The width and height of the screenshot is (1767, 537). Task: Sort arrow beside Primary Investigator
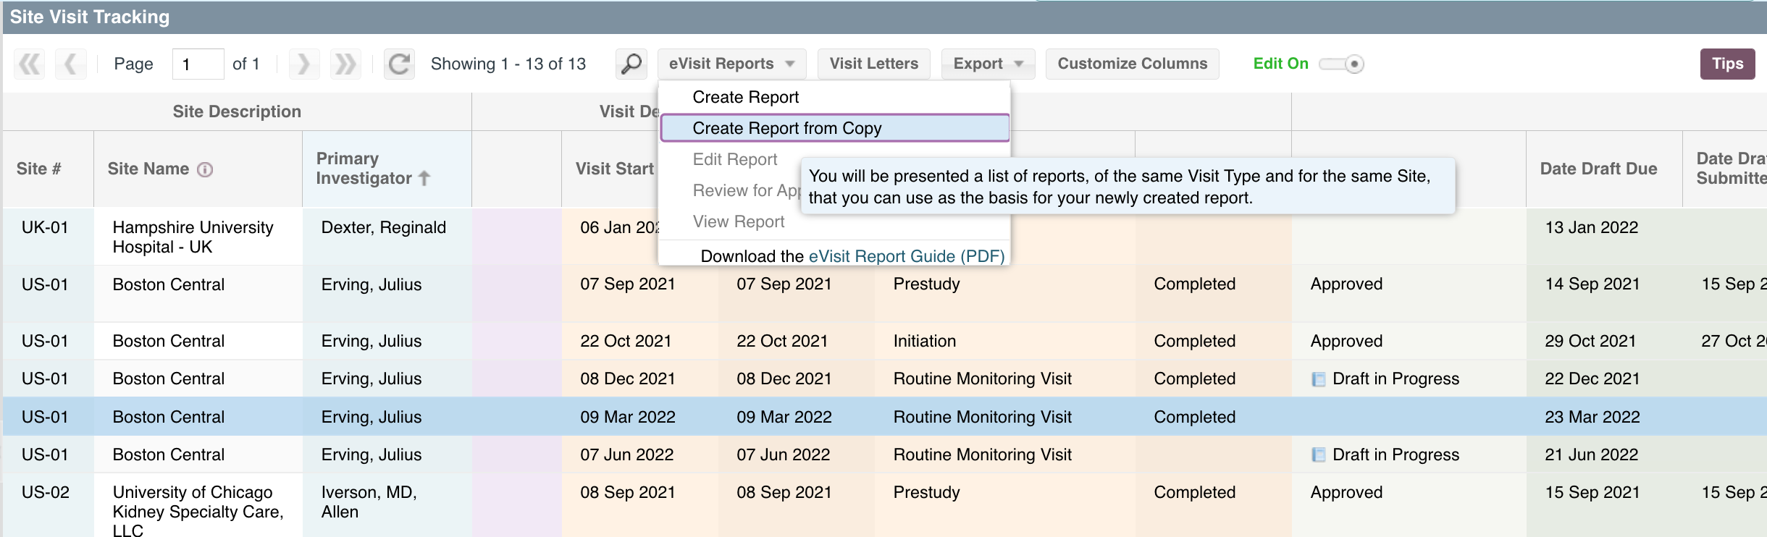[424, 178]
